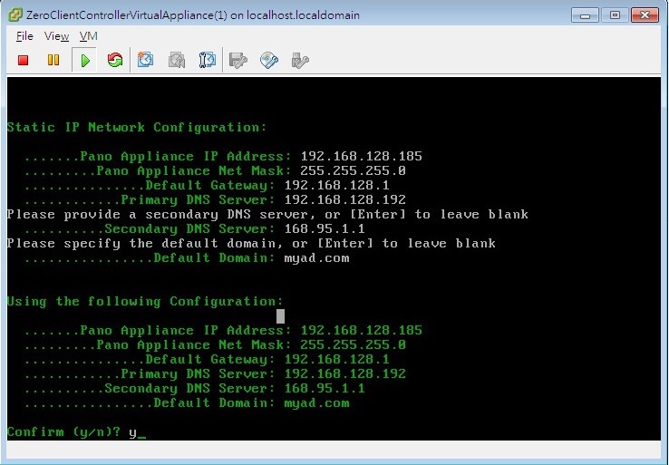
Task: Click the green Power On play icon
Action: [x=85, y=60]
